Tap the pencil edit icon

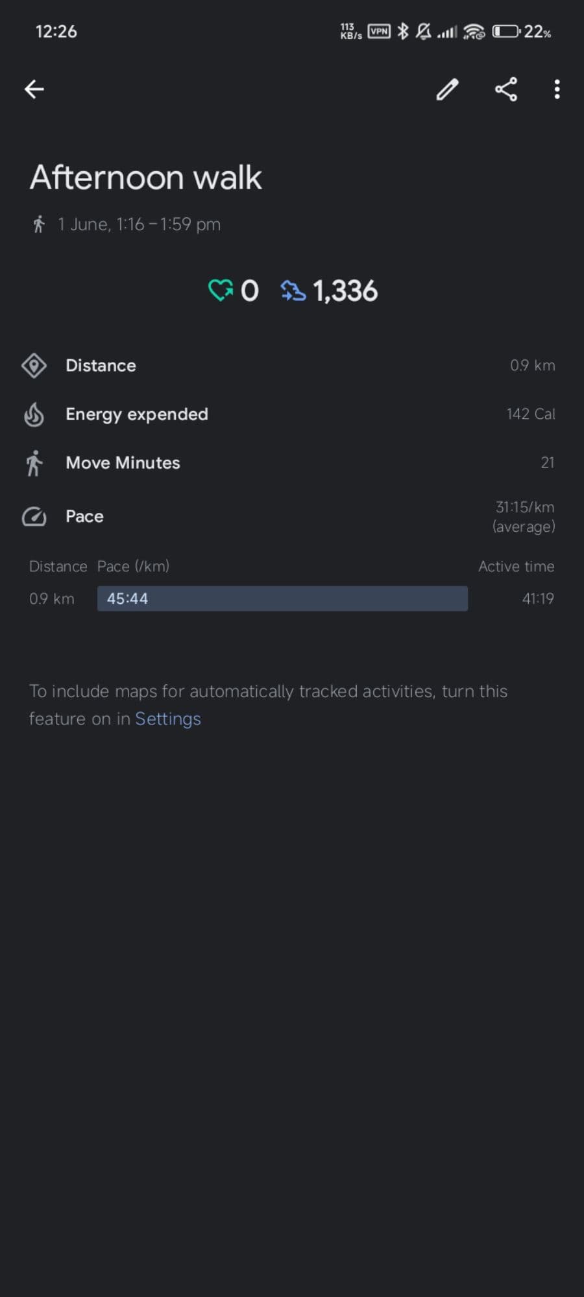[x=447, y=89]
